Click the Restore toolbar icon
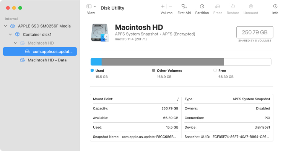 [x=233, y=6]
